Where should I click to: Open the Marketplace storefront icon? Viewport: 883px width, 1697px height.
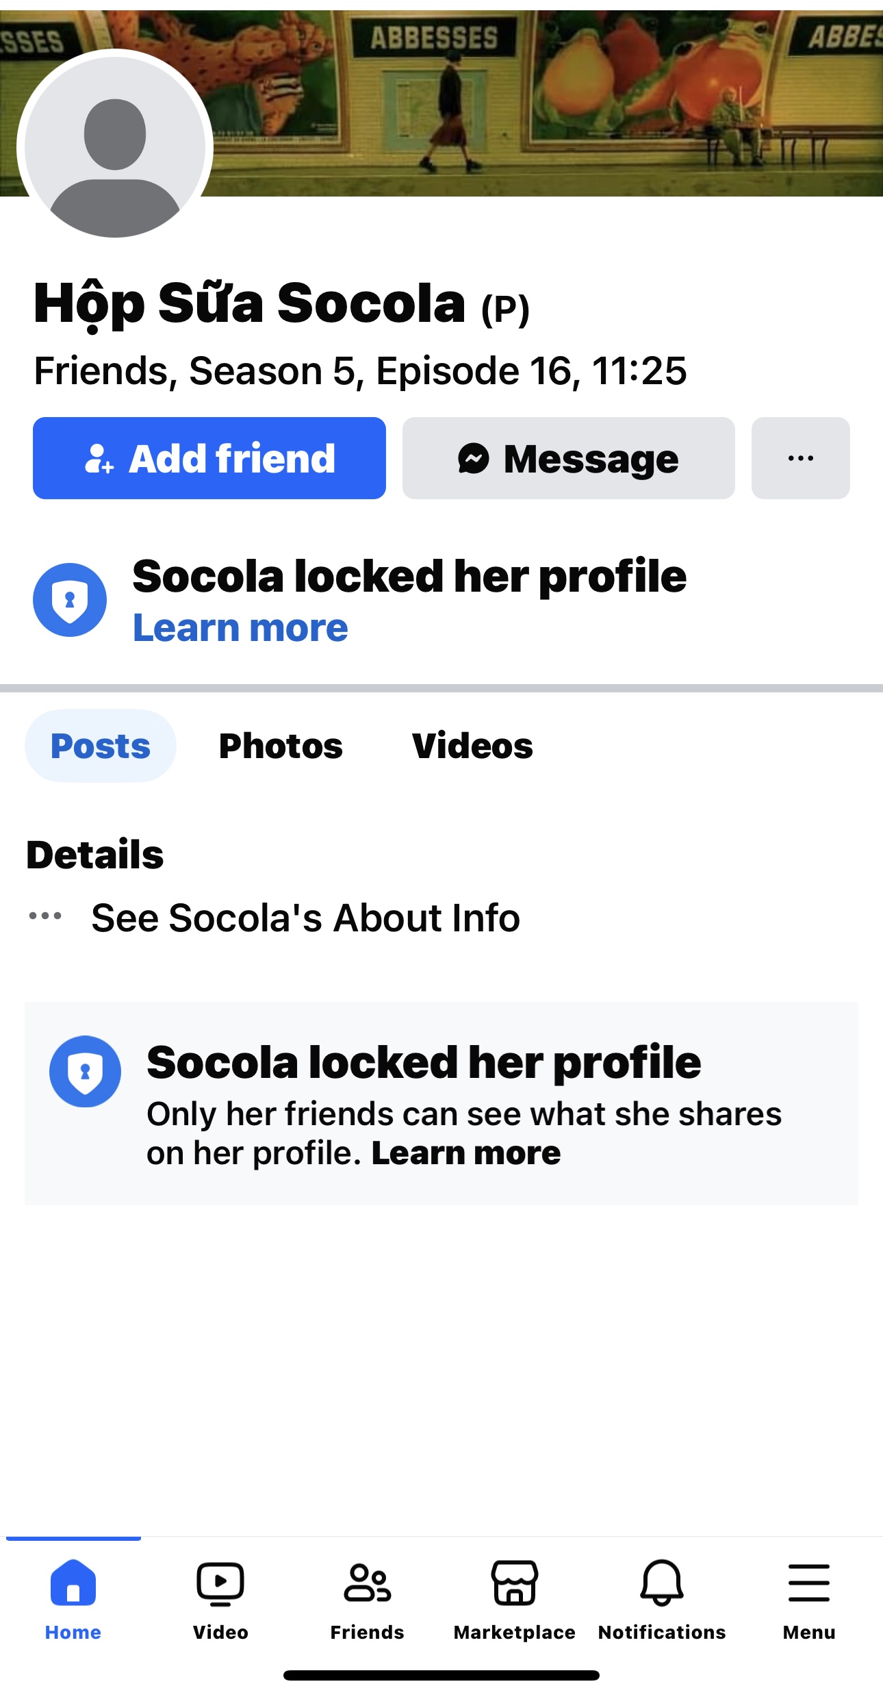(x=515, y=1583)
